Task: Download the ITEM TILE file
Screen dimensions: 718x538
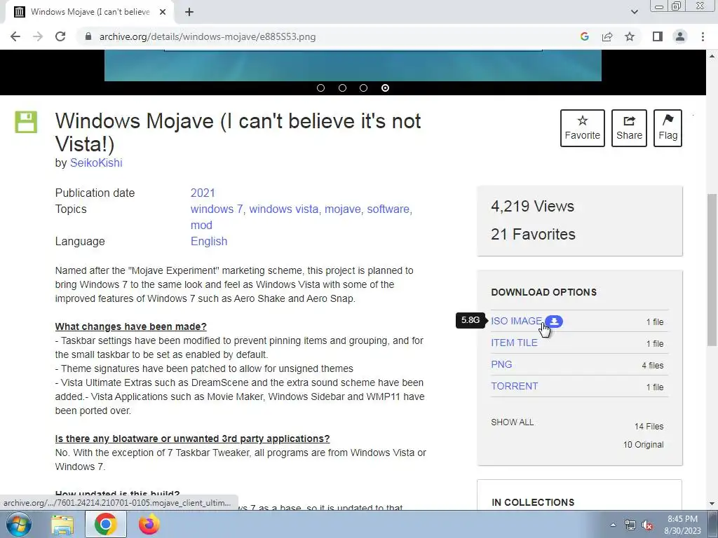Action: [514, 343]
